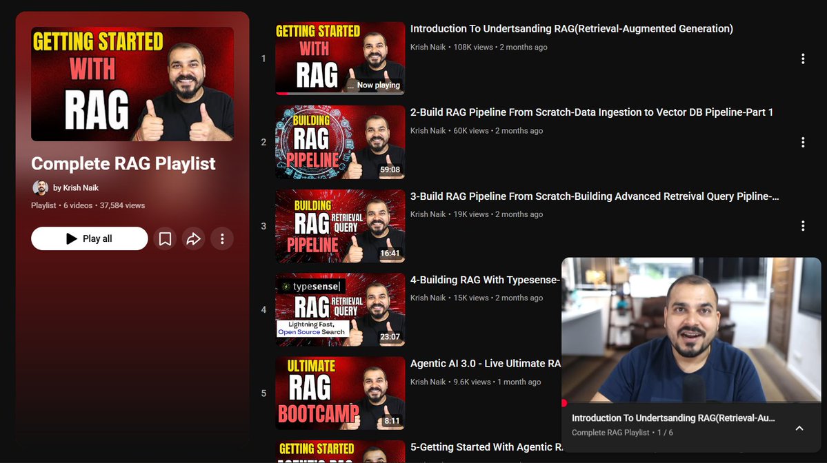Image resolution: width=827 pixels, height=463 pixels.
Task: Click the Play all button
Action: pyautogui.click(x=89, y=238)
